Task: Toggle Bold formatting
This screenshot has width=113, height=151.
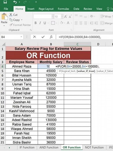Action: coord(36,23)
